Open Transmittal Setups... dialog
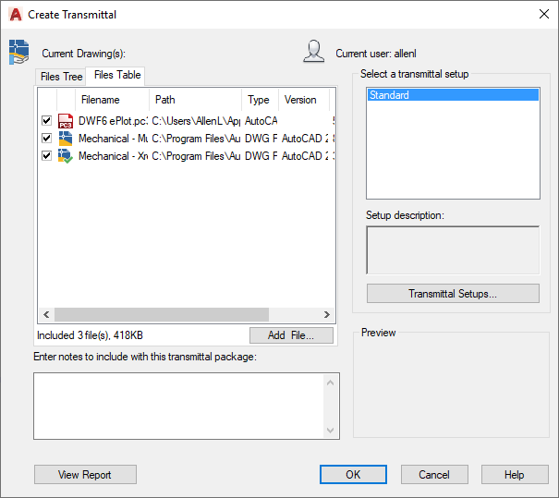The height and width of the screenshot is (498, 559). coord(453,294)
